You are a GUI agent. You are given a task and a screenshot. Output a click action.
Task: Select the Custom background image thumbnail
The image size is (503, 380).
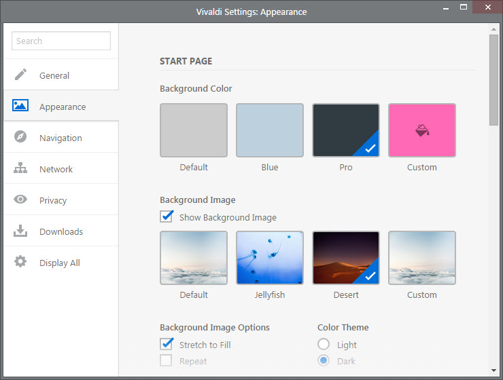click(x=422, y=258)
